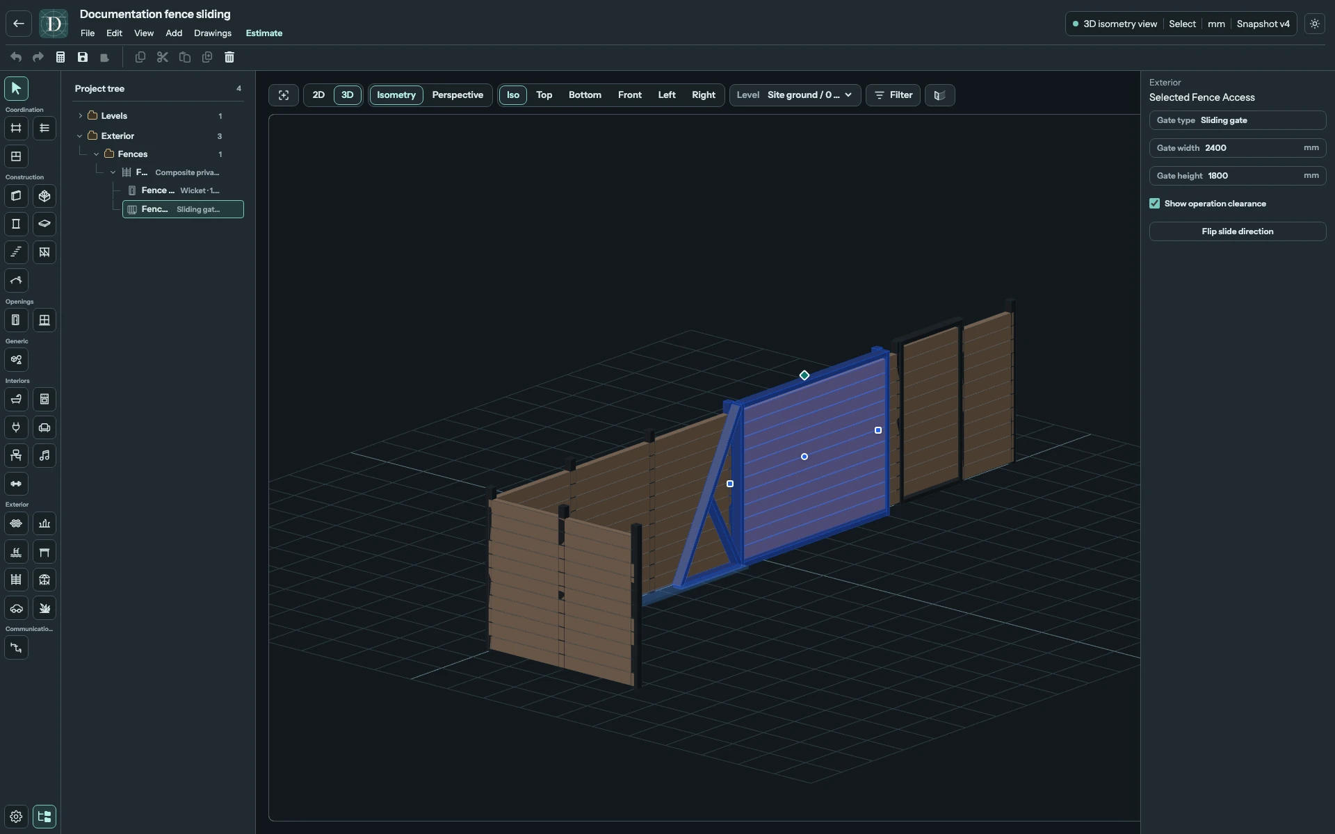Open Gate type dropdown
Viewport: 1335px width, 834px height.
[x=1238, y=120]
